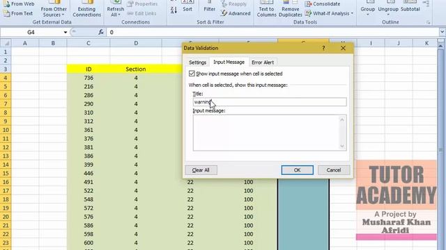
Task: Switch to the Error Alert tab
Action: [x=263, y=62]
